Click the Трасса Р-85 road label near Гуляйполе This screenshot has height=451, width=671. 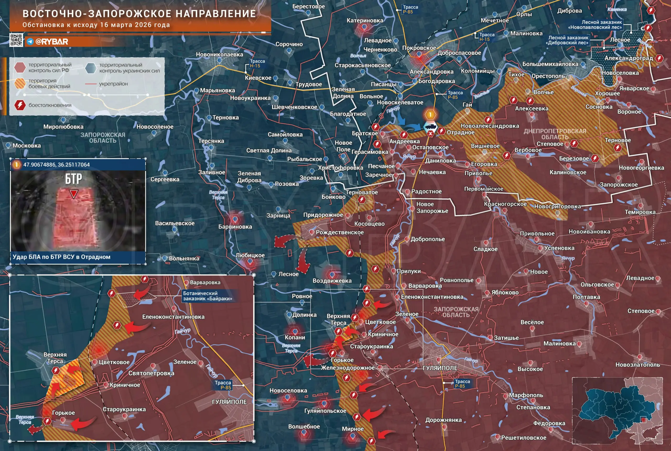tap(462, 384)
